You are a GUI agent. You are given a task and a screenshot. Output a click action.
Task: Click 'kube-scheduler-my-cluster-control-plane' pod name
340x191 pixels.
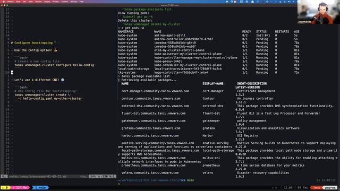[x=188, y=65]
